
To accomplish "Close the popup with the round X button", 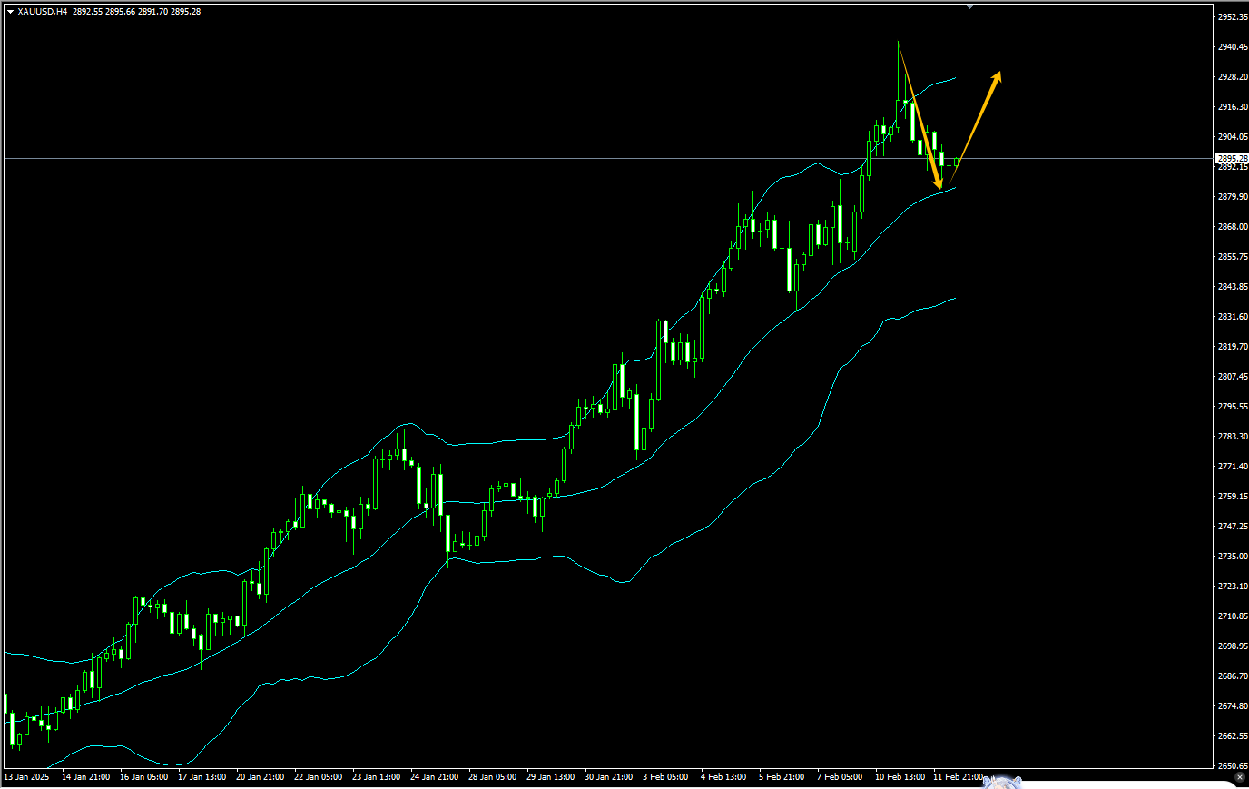I will click(x=1240, y=777).
